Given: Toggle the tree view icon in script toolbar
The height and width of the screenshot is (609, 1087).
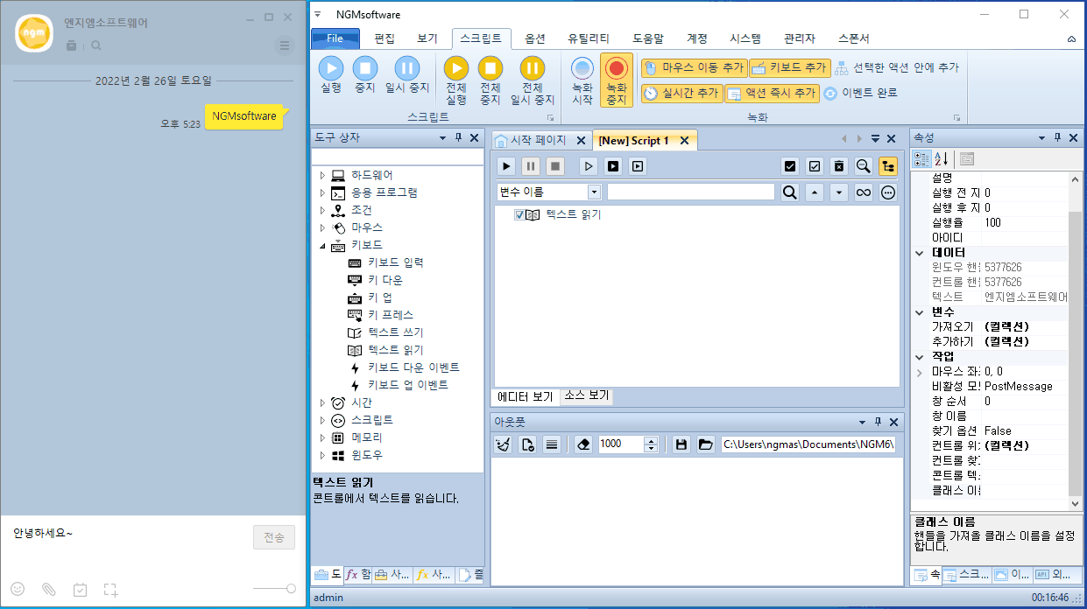Looking at the screenshot, I should point(888,165).
